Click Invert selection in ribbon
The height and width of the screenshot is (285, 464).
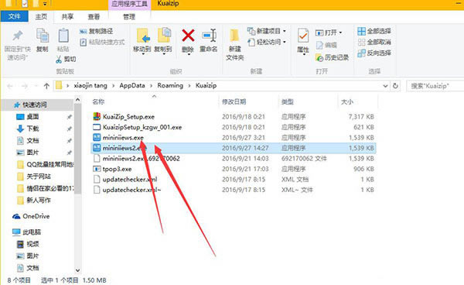[374, 53]
